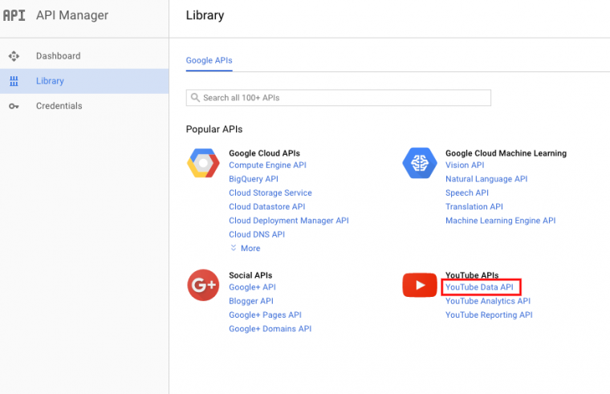Open Credentials from the sidebar menu

coord(59,106)
